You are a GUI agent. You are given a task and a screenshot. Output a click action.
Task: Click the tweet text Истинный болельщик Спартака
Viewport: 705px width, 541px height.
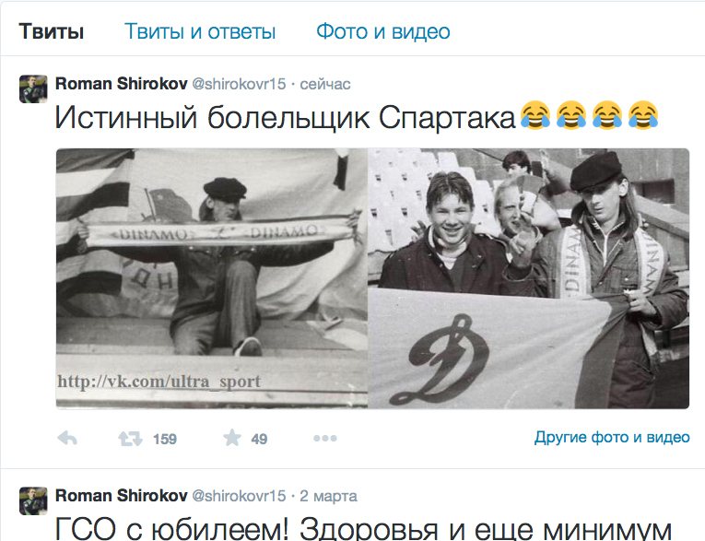coord(285,118)
